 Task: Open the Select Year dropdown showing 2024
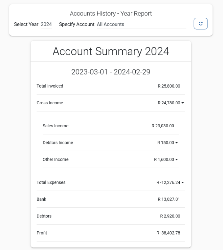46,24
